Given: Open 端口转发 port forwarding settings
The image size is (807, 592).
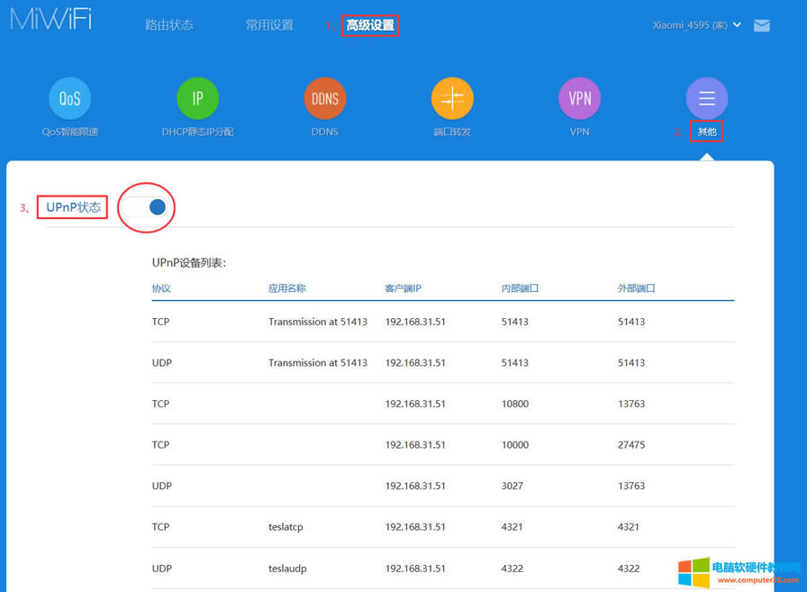Looking at the screenshot, I should pyautogui.click(x=452, y=98).
